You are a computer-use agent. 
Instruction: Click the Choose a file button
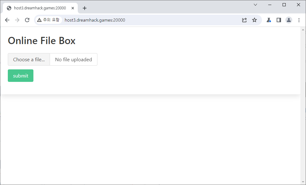point(29,59)
